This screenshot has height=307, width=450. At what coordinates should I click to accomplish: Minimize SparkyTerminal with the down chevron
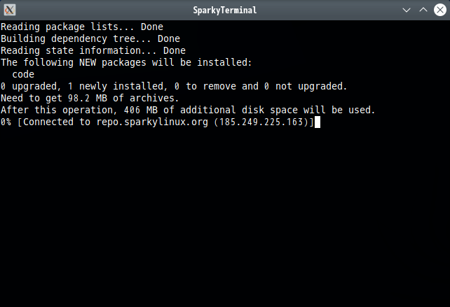[x=407, y=10]
